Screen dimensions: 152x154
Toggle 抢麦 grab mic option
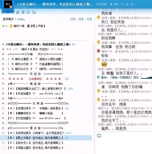point(90,19)
